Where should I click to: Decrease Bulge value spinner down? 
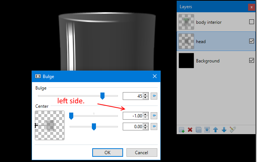click(x=145, y=97)
